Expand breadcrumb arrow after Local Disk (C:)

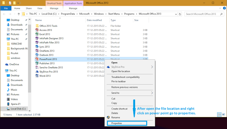point(59,14)
